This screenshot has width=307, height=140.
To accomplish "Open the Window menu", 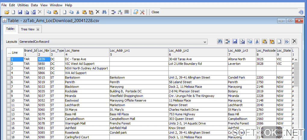I will click(x=56, y=5).
